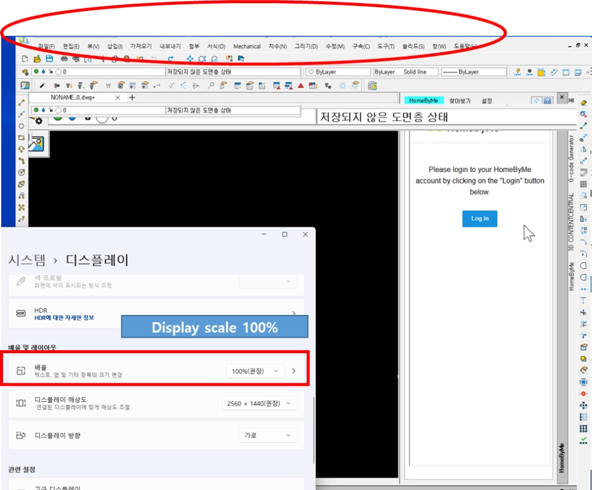Click the 3D CONTENTCENTRAL vertical side tab

pos(571,222)
